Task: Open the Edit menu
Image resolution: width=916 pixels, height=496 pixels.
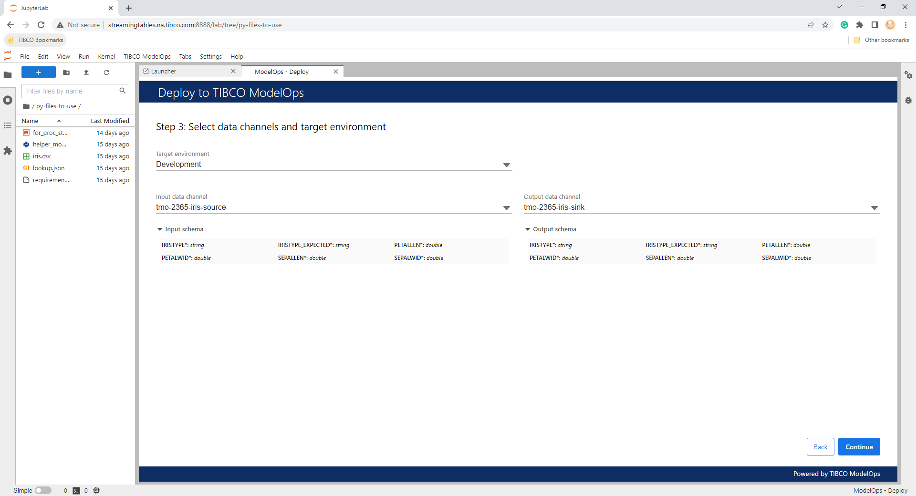Action: (43, 56)
